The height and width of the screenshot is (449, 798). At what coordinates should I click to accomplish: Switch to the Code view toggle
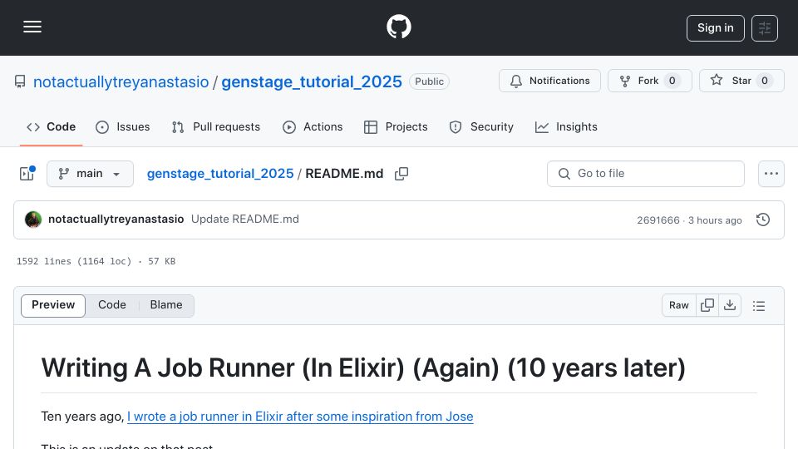pyautogui.click(x=112, y=305)
